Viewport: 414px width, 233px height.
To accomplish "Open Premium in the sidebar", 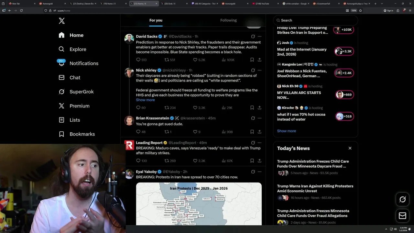I will [x=74, y=106].
